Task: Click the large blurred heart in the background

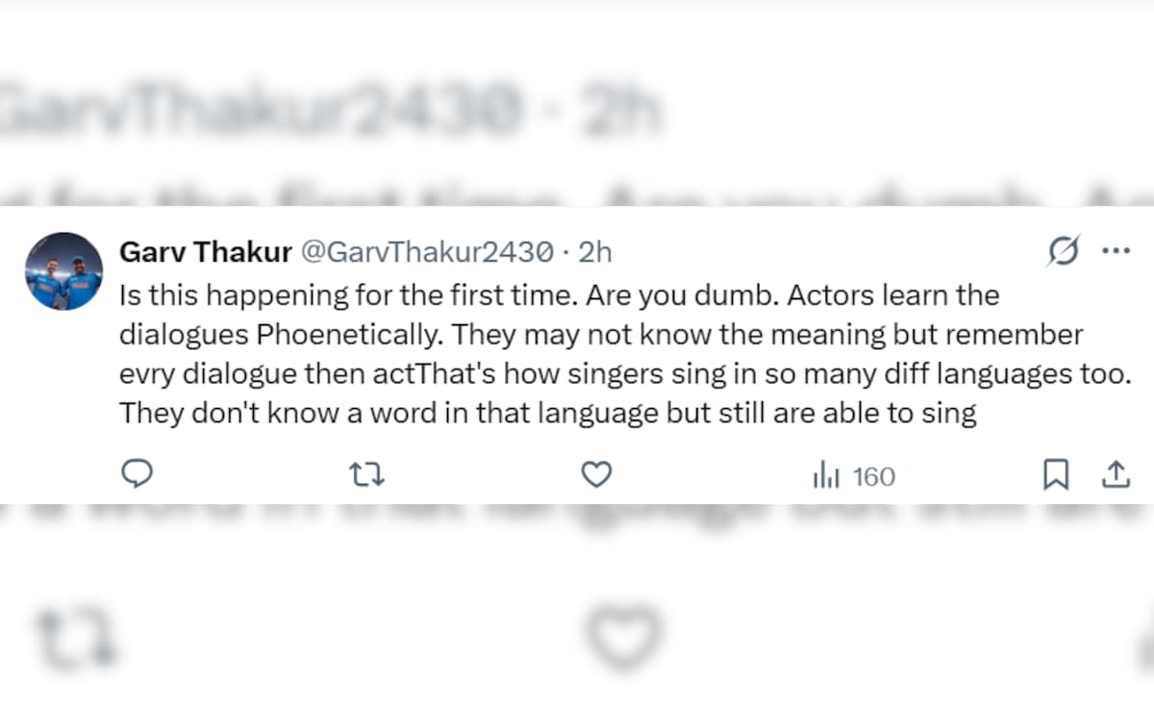Action: (x=625, y=635)
